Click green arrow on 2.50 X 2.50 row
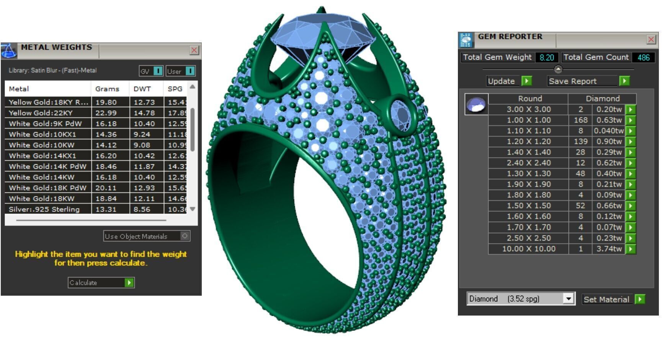Viewport: 665px width, 340px height. pyautogui.click(x=630, y=238)
